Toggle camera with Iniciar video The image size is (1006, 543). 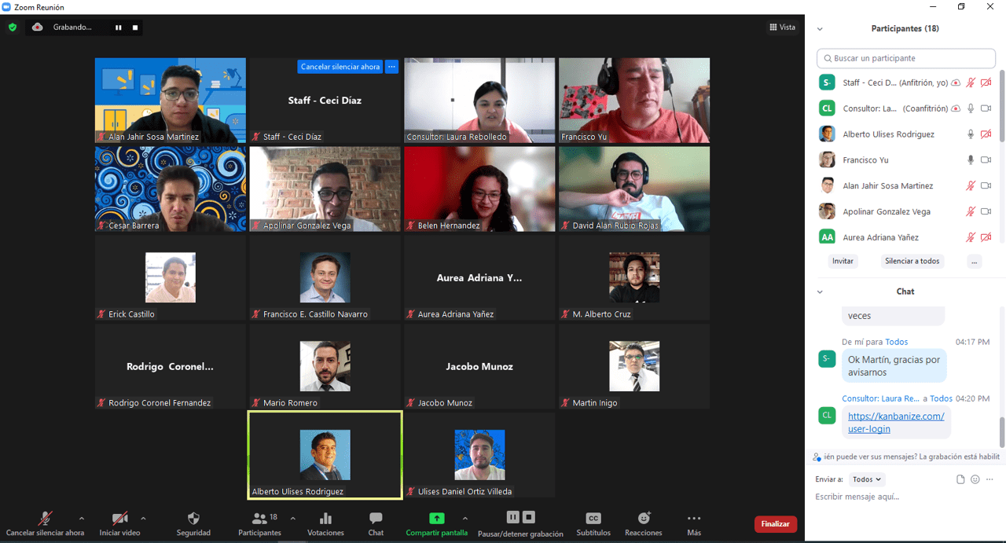coord(119,519)
